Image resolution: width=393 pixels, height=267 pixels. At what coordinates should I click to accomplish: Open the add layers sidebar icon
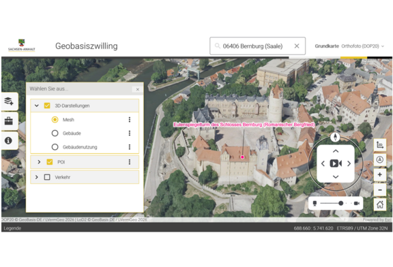pyautogui.click(x=10, y=101)
